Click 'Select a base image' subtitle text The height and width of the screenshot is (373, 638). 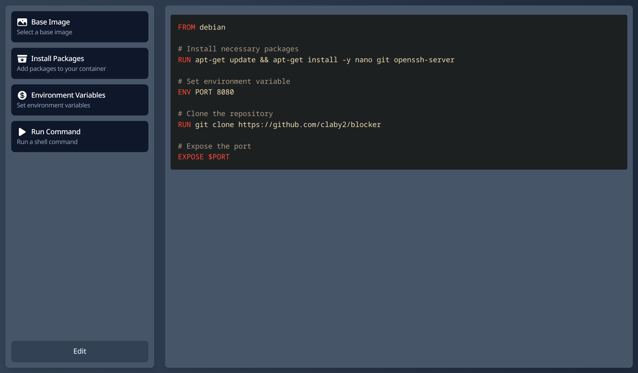click(44, 32)
